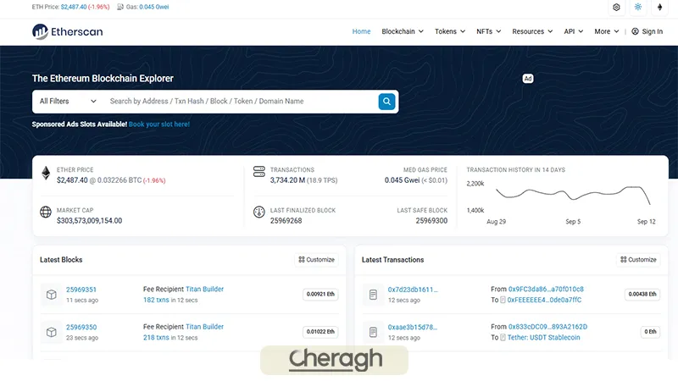Open Titan Builder for block 25969351
The width and height of the screenshot is (678, 381).
204,289
